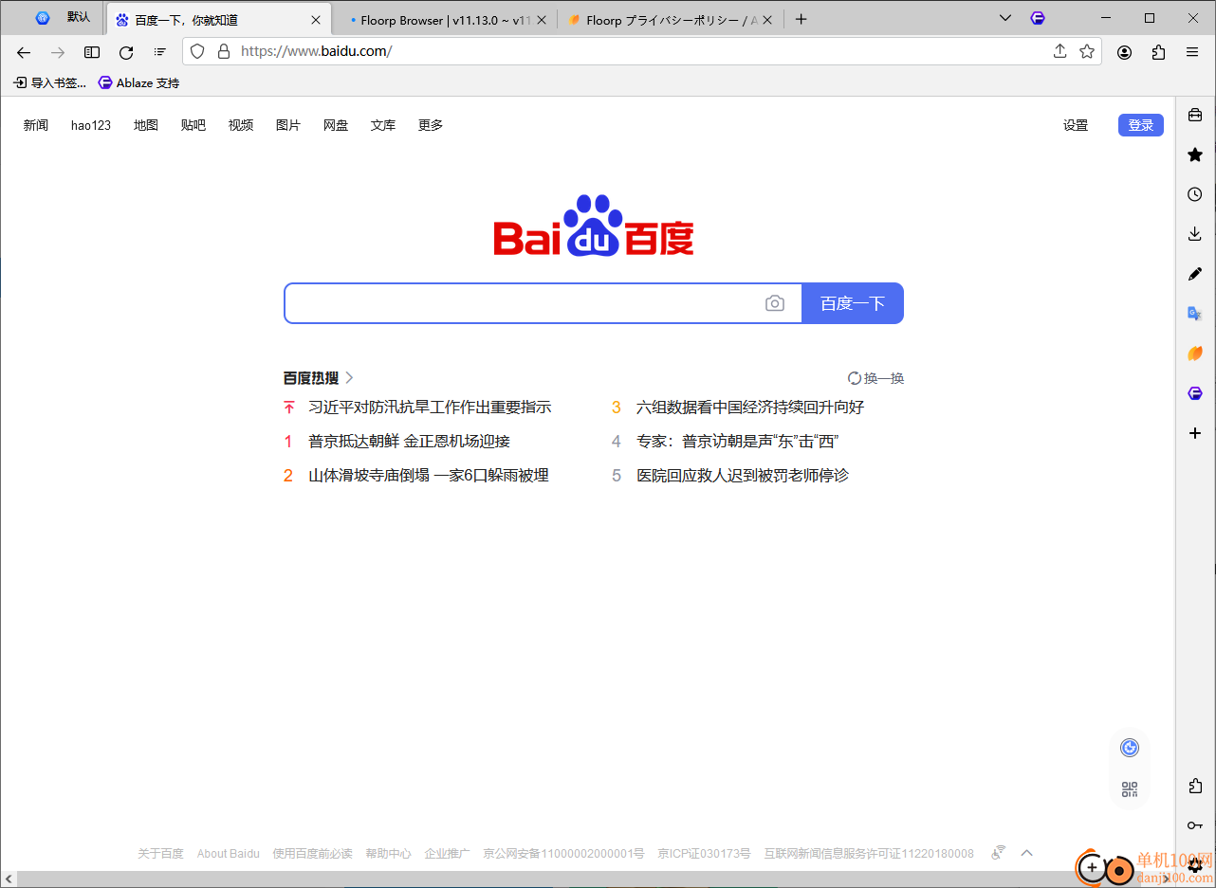View site security padlock info
Viewport: 1216px width, 888px height.
[x=223, y=51]
